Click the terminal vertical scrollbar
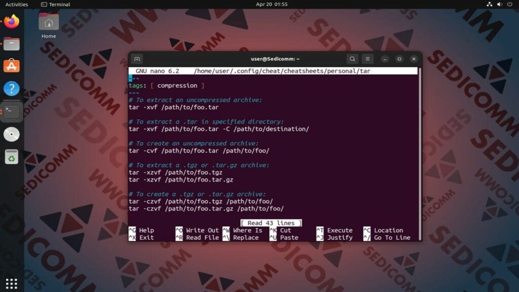This screenshot has width=519, height=292. pos(420,154)
